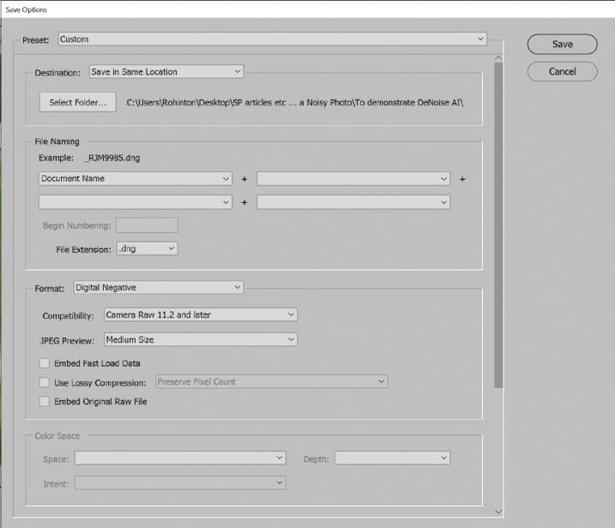The image size is (615, 528).
Task: Enable Embed Original Raw File checkbox
Action: [45, 401]
